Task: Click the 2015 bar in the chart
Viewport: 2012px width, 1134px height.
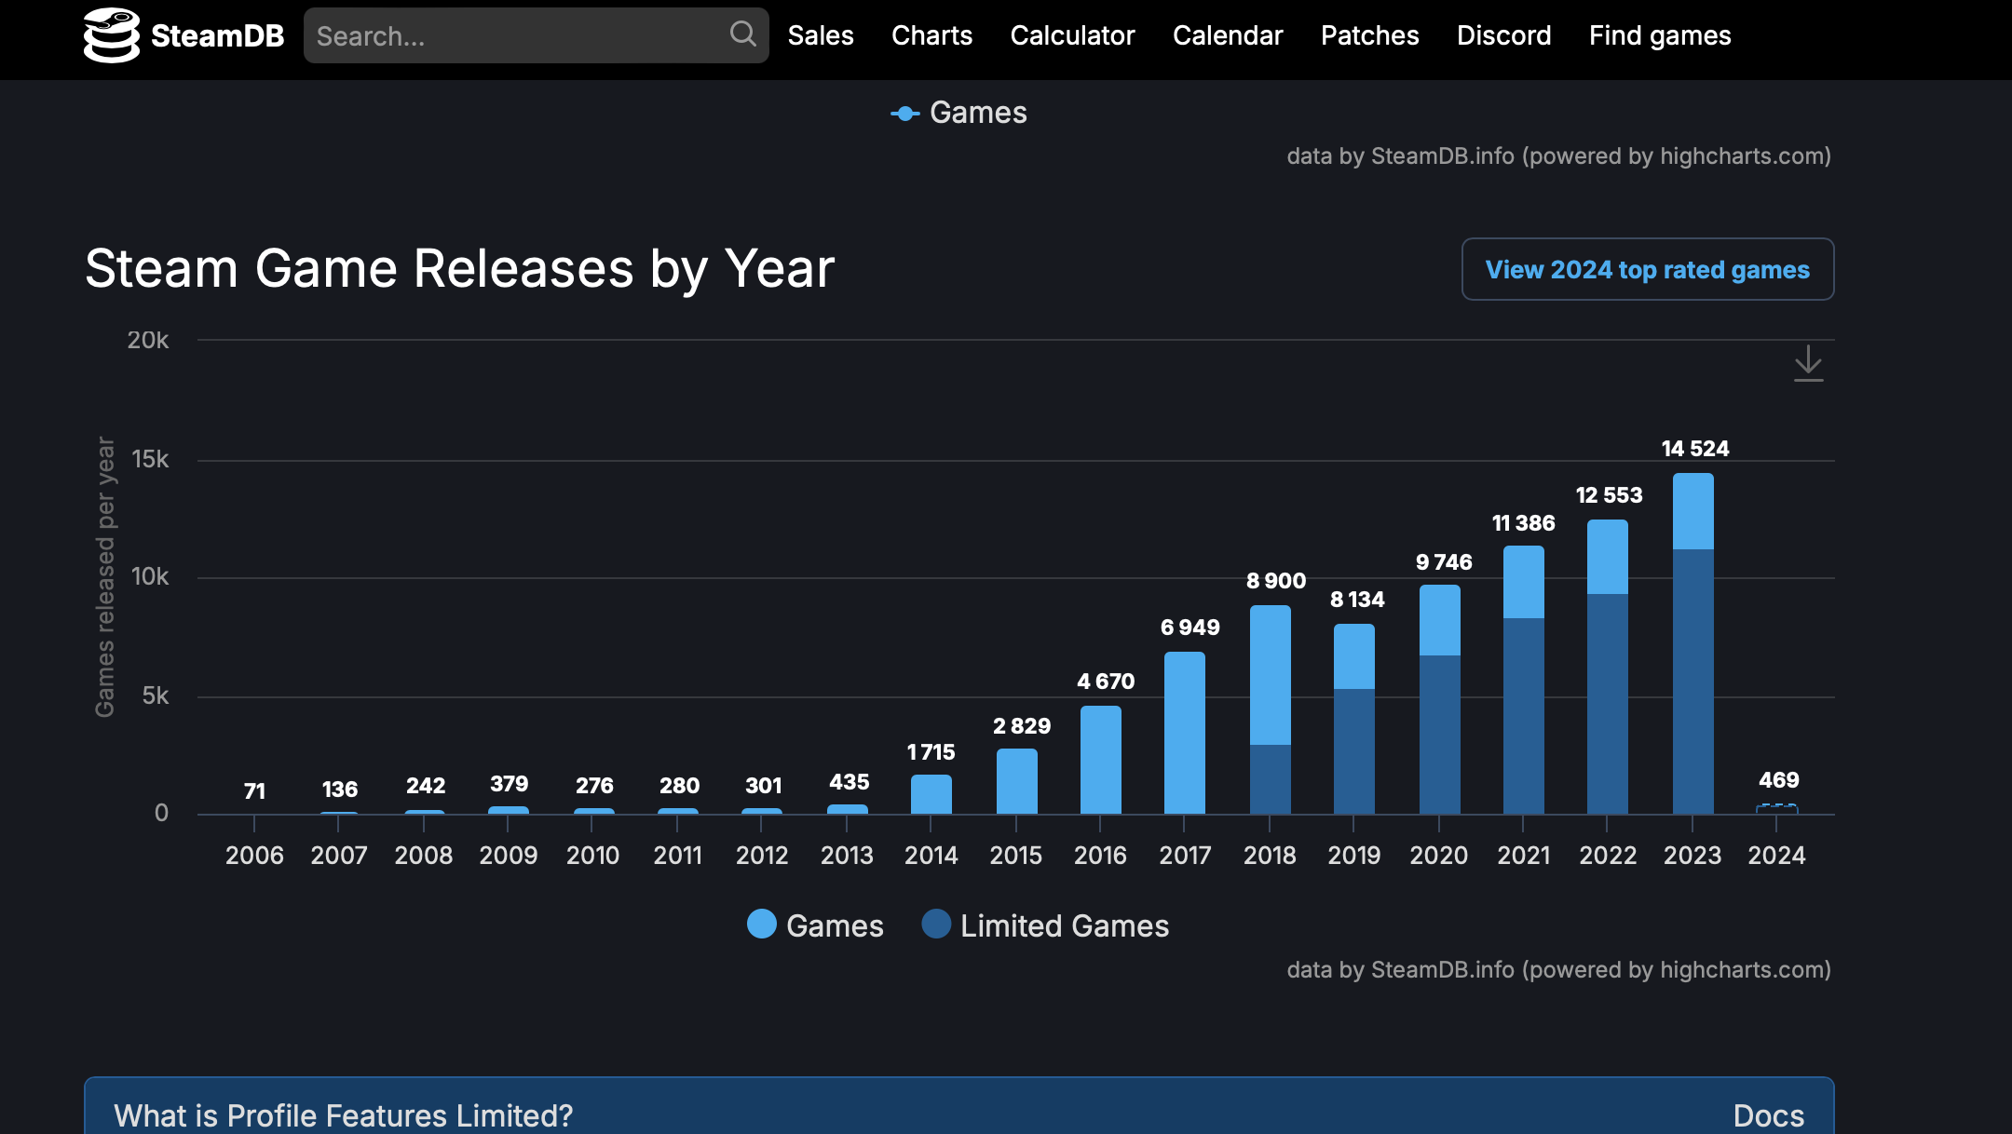Action: [x=1016, y=781]
